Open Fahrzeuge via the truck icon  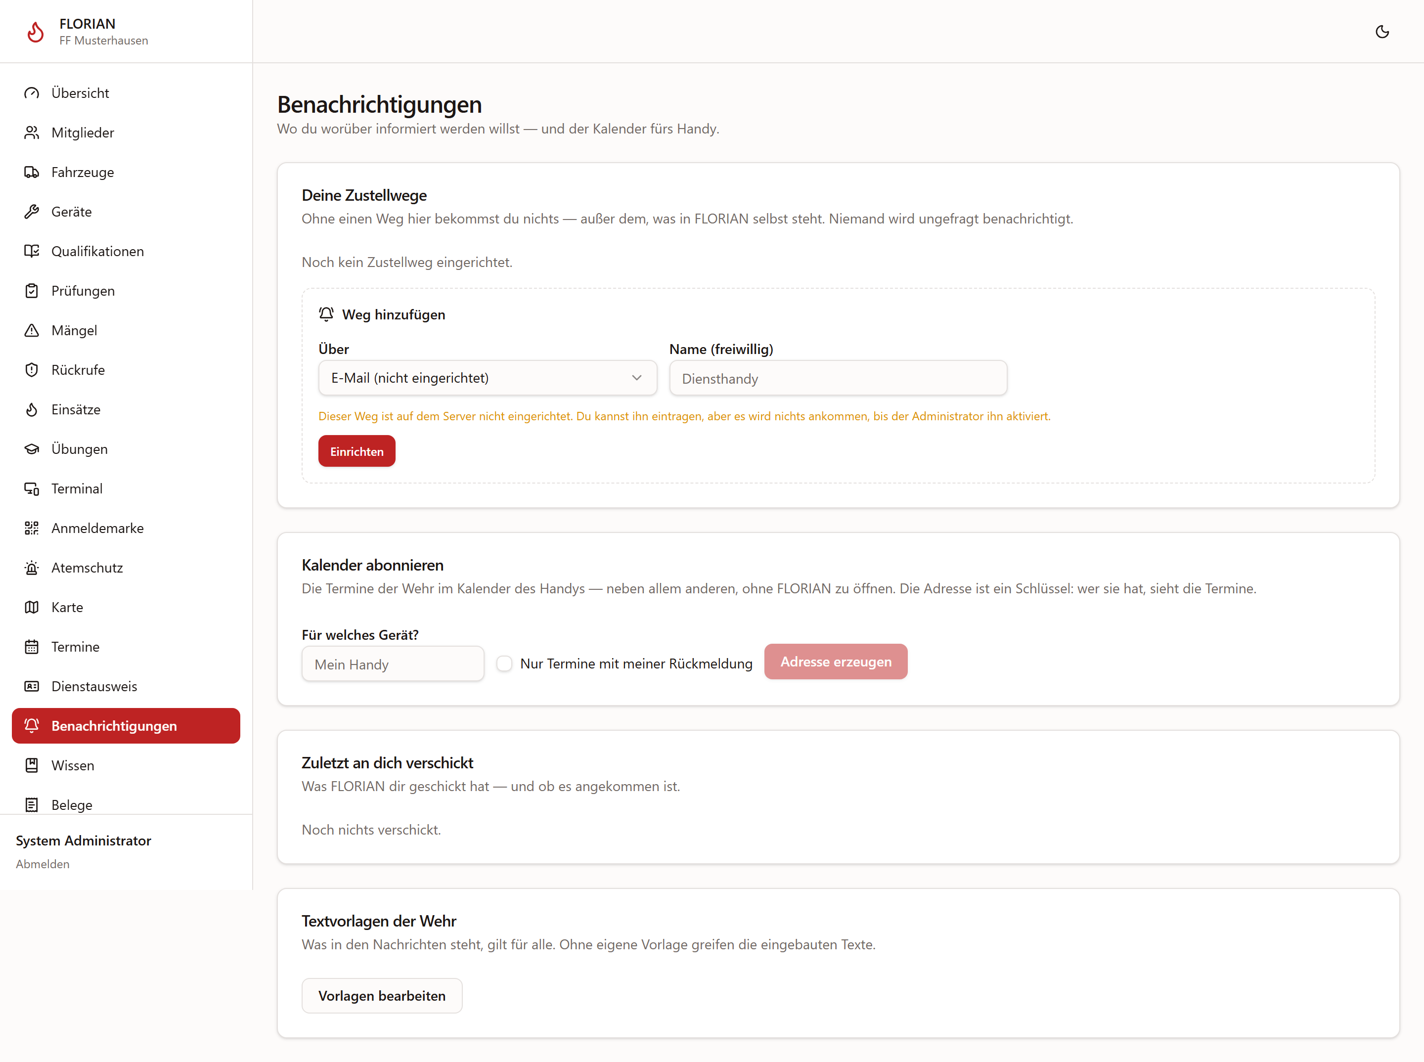(x=32, y=172)
